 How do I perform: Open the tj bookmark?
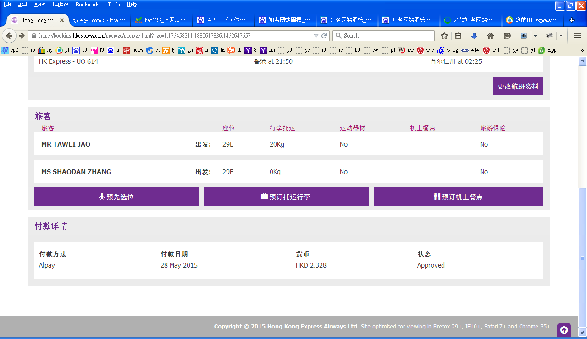pos(169,50)
